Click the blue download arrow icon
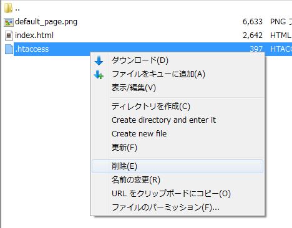The width and height of the screenshot is (292, 228). tap(99, 61)
